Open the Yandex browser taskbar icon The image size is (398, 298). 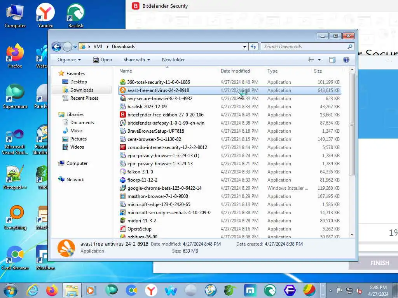(151, 290)
